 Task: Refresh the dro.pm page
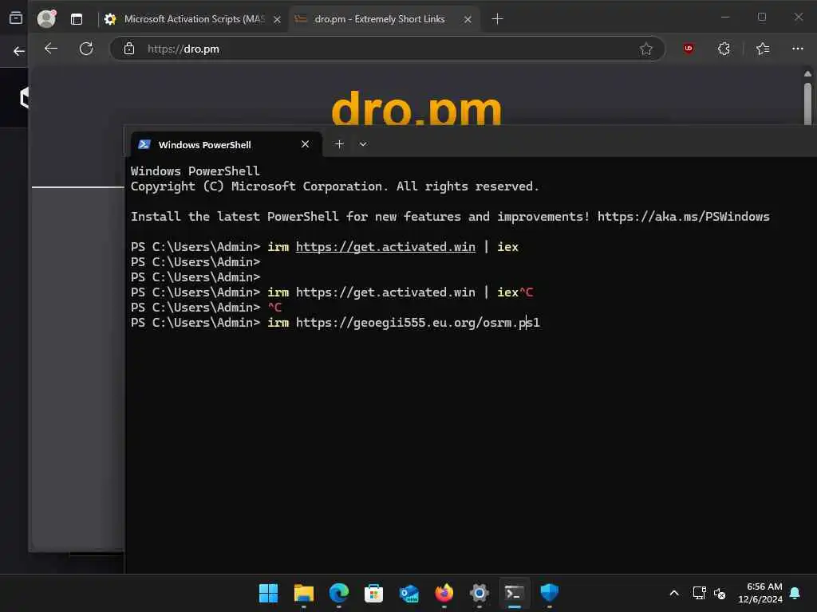click(x=86, y=49)
